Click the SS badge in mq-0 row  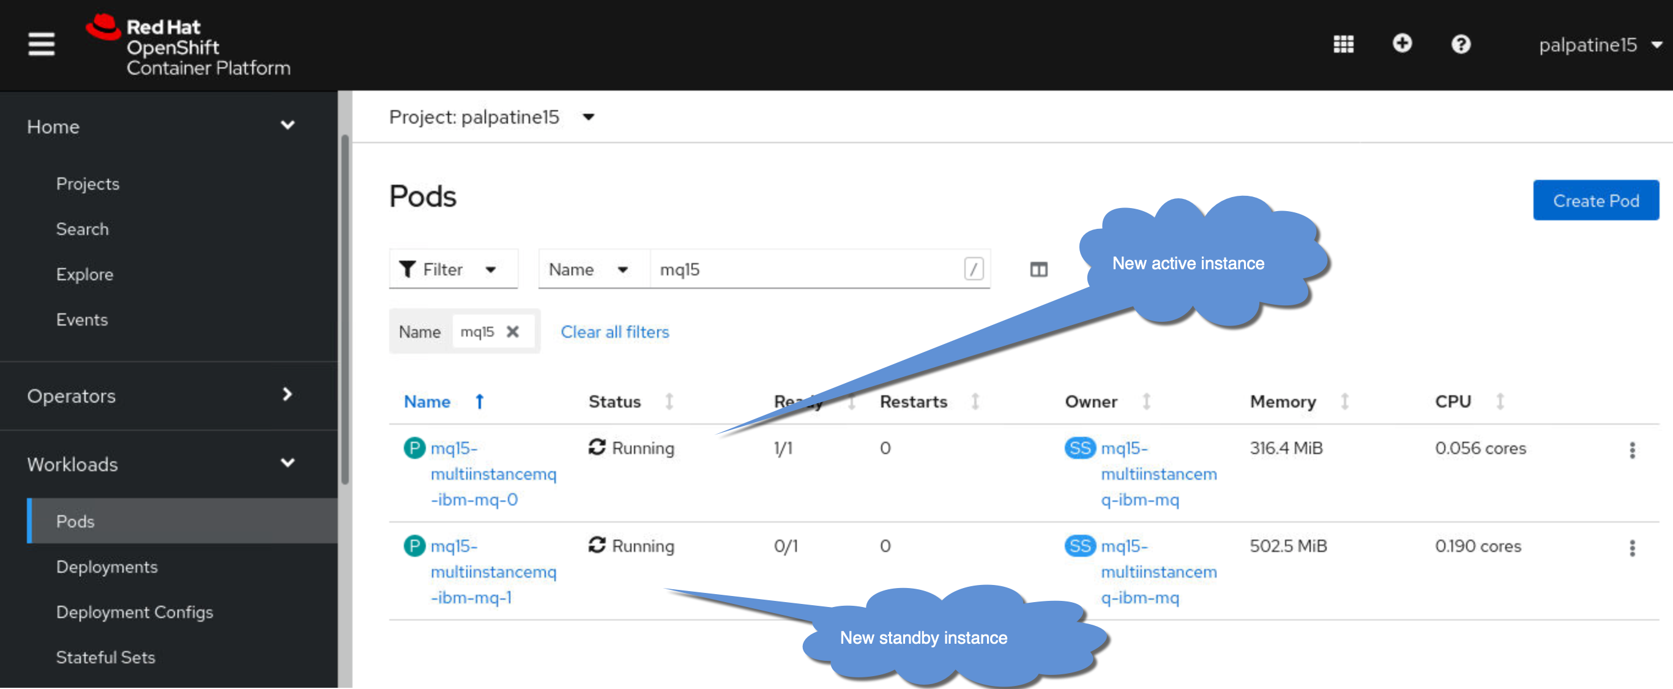[1080, 448]
